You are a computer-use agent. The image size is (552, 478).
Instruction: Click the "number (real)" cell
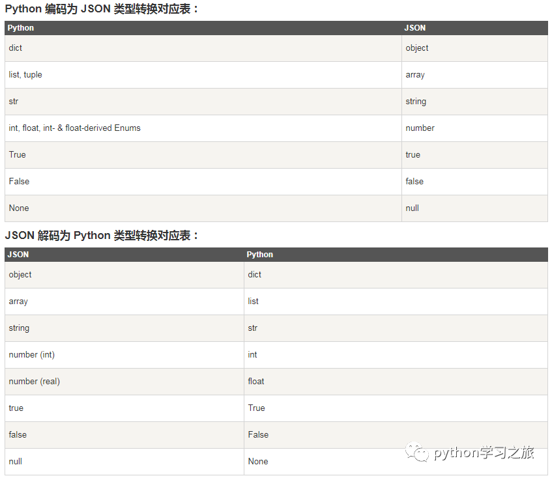tap(124, 382)
